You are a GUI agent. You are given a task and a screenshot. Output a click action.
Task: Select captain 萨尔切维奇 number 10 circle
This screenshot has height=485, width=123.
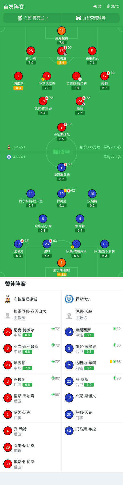(x=47, y=76)
